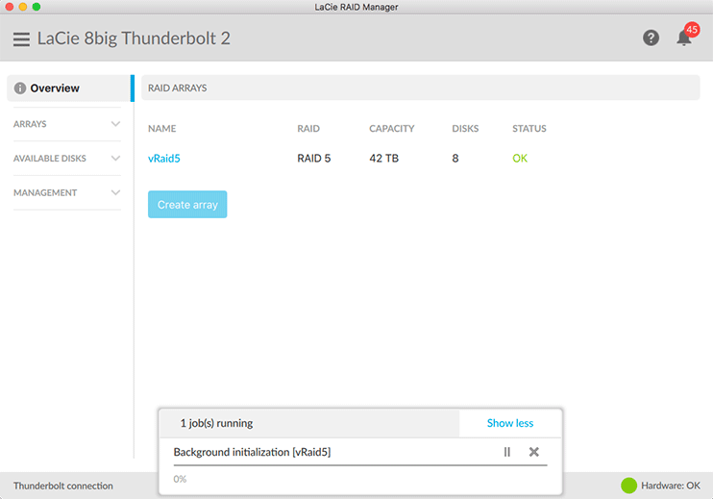Screen dimensions: 713x499
Task: Minimize the window with yellow button
Action: 23,7
